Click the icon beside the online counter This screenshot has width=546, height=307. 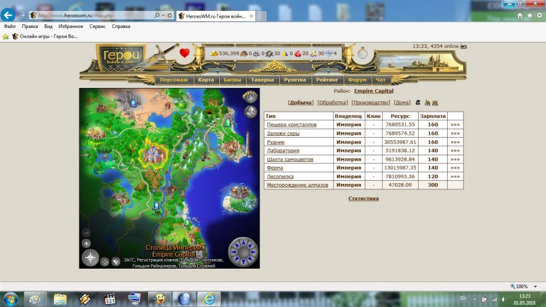point(463,46)
